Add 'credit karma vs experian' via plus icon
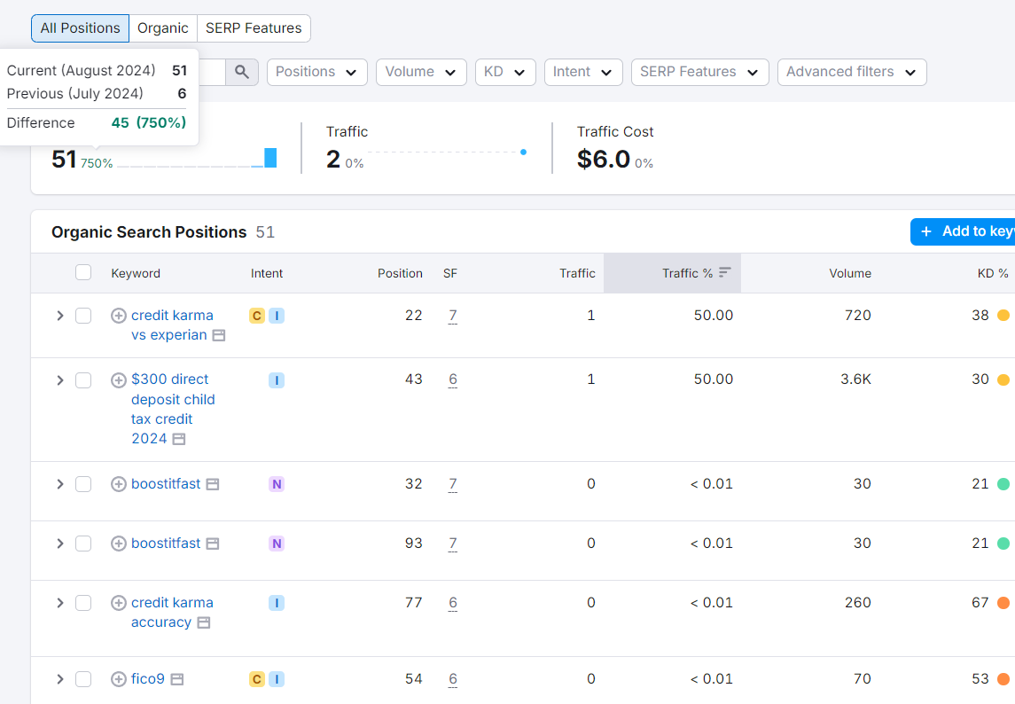Image resolution: width=1015 pixels, height=704 pixels. (119, 316)
